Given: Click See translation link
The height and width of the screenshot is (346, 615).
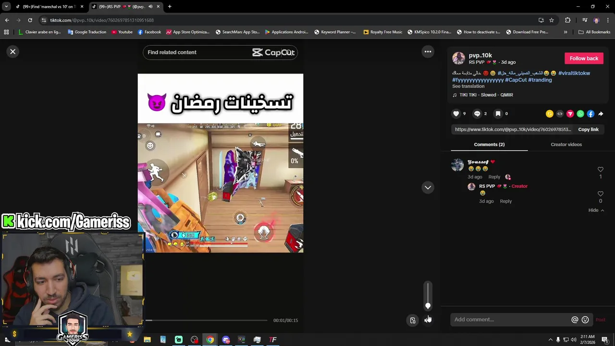Looking at the screenshot, I should click(468, 86).
